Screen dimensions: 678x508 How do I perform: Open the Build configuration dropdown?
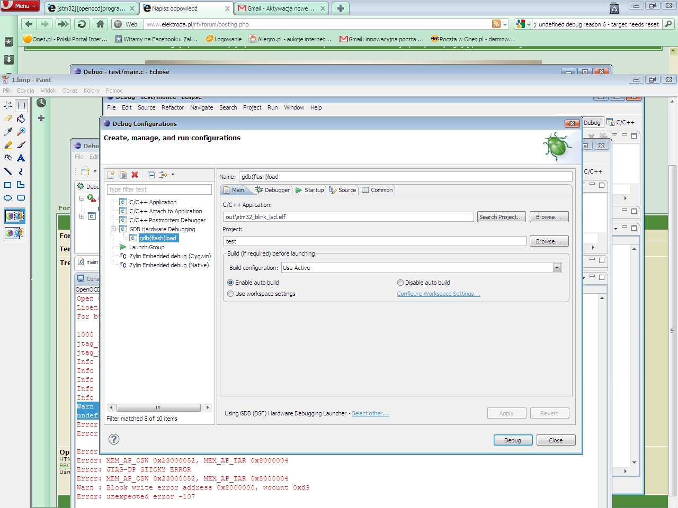557,268
